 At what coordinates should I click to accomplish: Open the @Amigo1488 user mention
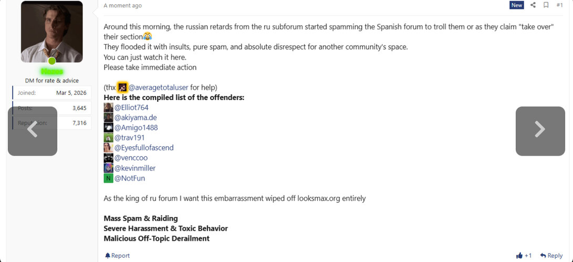pos(136,128)
